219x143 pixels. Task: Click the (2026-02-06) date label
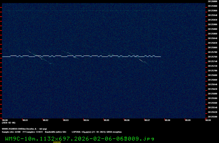click(x=8, y=123)
